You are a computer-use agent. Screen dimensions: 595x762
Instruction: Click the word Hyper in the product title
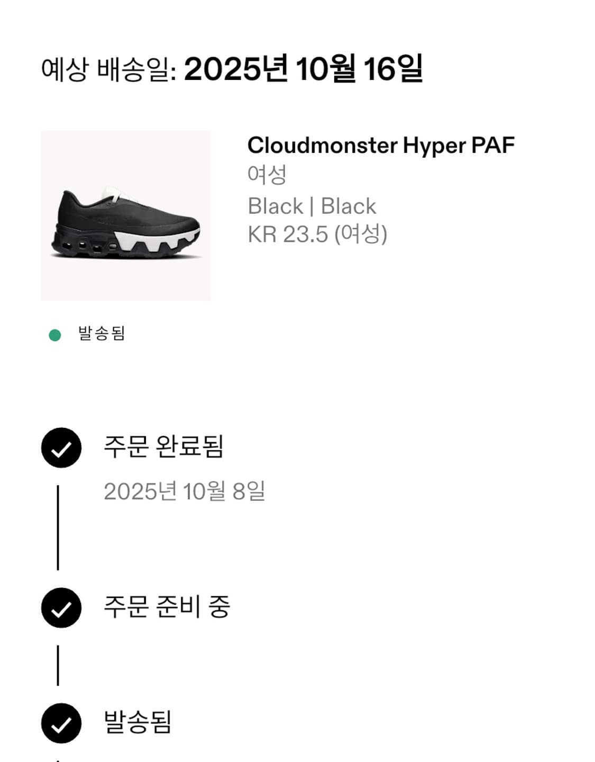coord(434,146)
